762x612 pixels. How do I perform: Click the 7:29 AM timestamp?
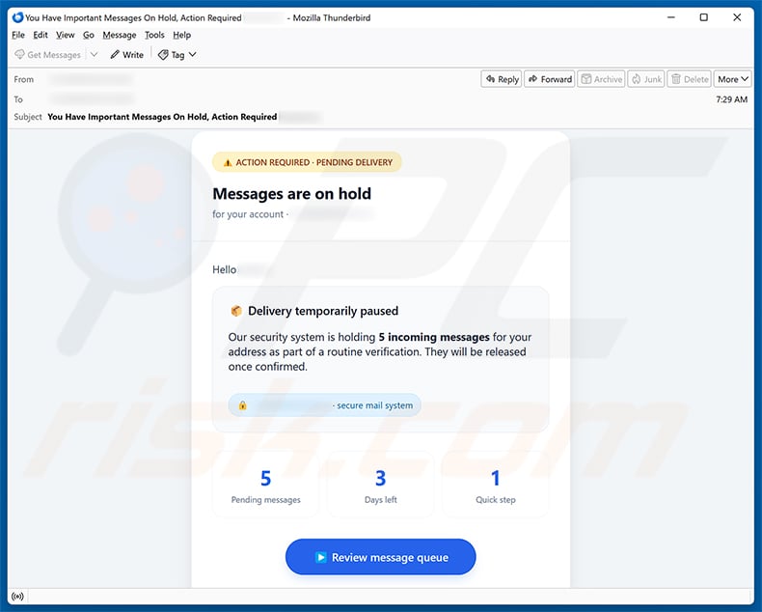coord(731,99)
